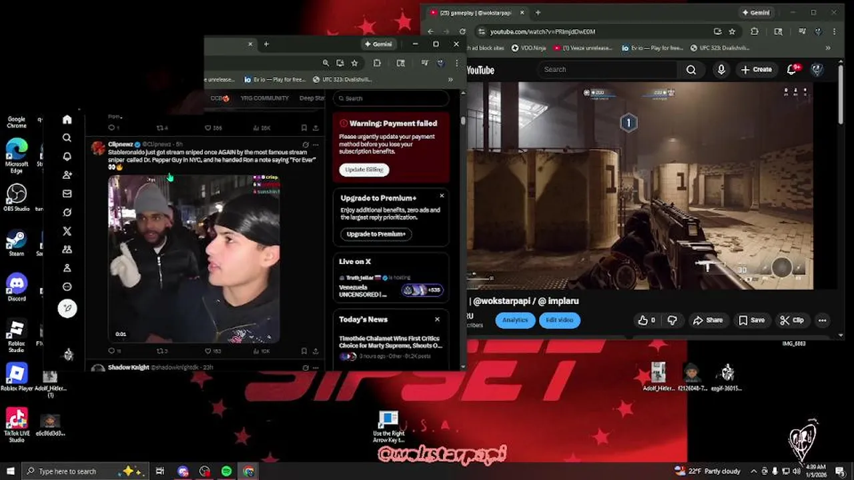Like the YouTube video
Screen dimensions: 854x480
pyautogui.click(x=647, y=320)
